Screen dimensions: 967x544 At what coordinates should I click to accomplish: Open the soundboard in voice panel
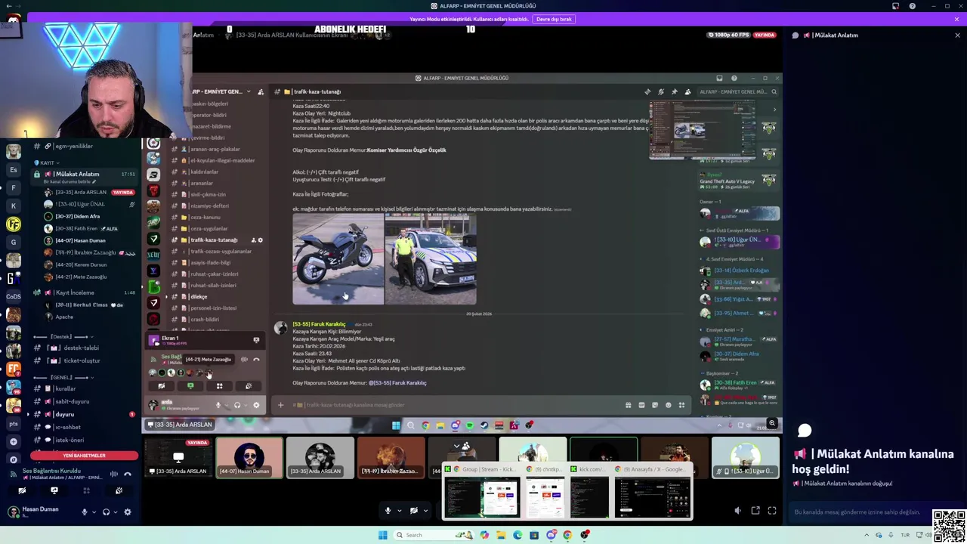click(x=119, y=491)
